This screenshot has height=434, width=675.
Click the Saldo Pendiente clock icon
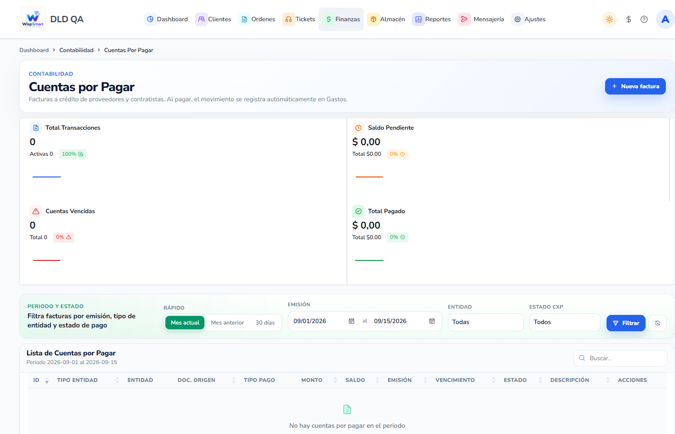[358, 128]
